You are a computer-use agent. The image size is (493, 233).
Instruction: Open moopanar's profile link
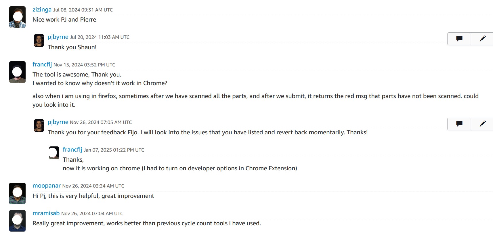(47, 186)
